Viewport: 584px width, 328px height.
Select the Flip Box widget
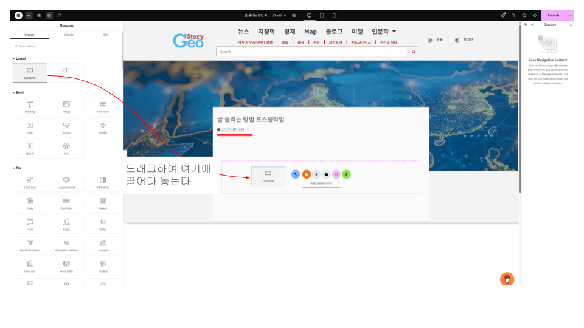click(103, 266)
